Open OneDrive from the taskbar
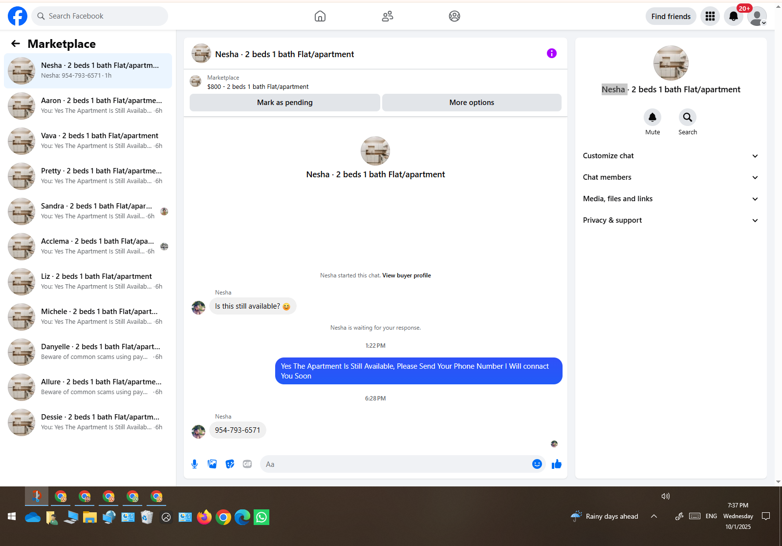 (x=33, y=517)
